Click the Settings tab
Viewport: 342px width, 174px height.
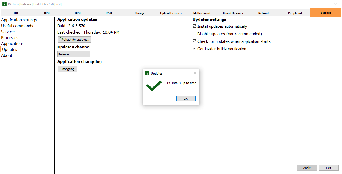[326, 13]
